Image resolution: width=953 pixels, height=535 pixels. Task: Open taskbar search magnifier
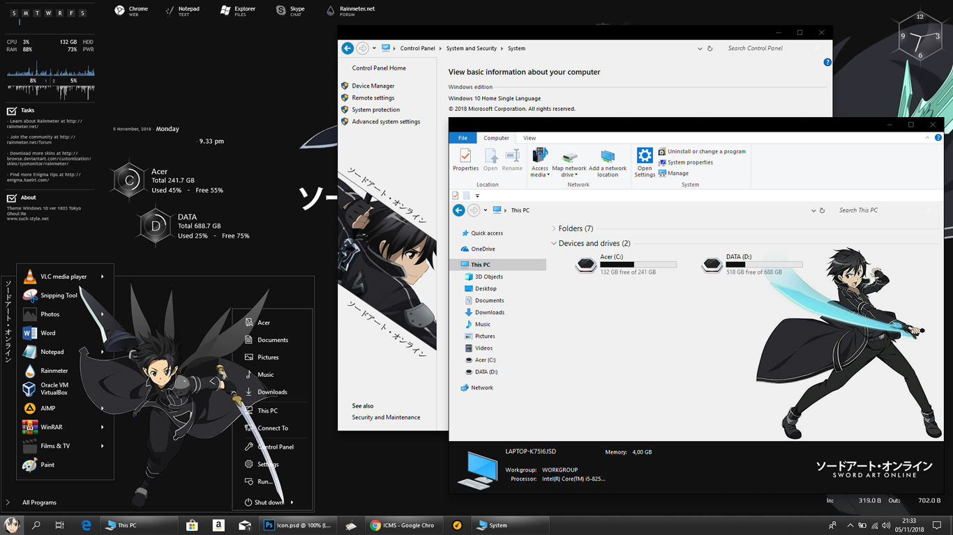coord(36,525)
